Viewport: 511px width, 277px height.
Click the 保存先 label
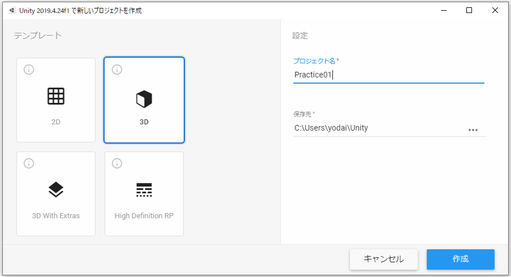pyautogui.click(x=302, y=114)
